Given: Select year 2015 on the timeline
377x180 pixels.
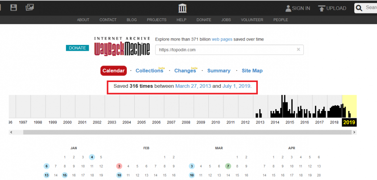Looking at the screenshot, I should 290,122.
